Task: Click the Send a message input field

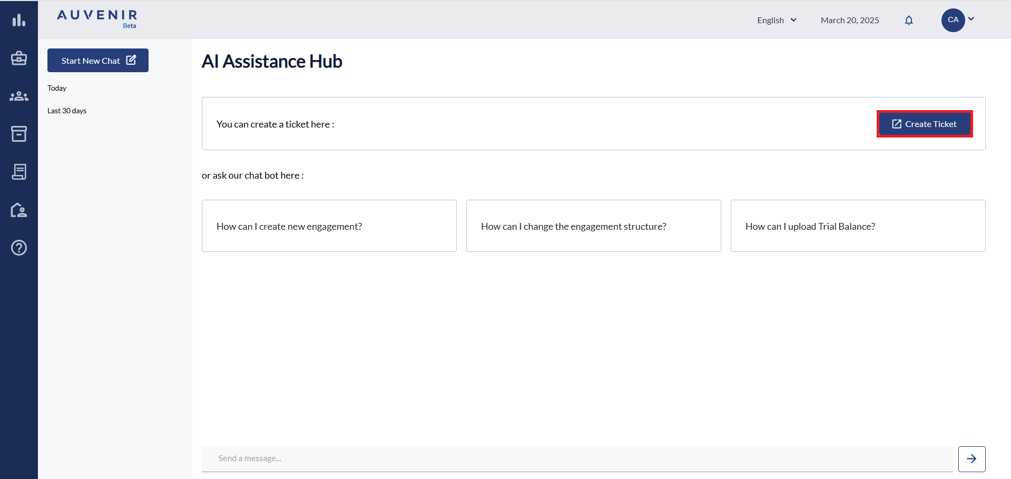Action: 577,458
